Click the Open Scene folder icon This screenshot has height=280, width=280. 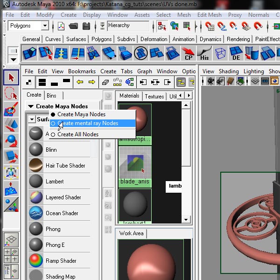coord(73,27)
